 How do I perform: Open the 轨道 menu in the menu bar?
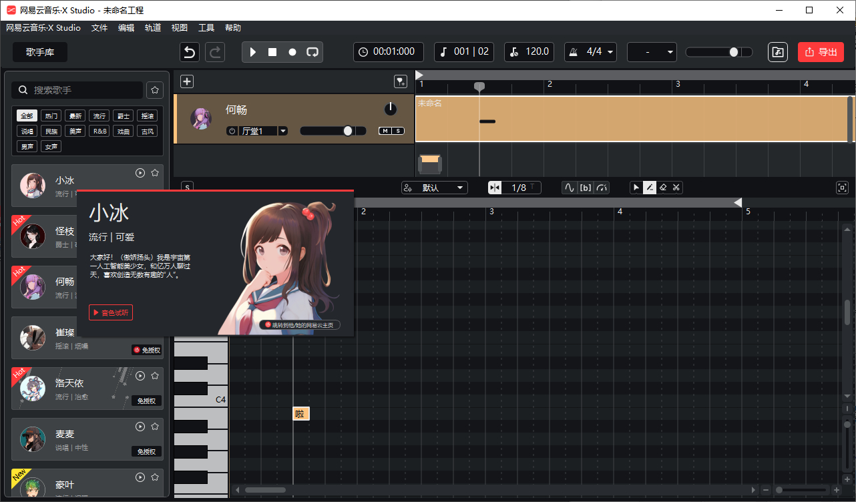pos(153,28)
